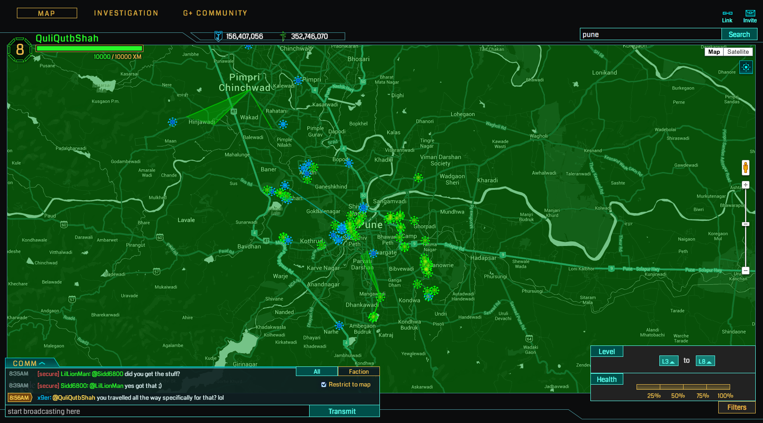The height and width of the screenshot is (423, 763).
Task: Switch map view to Satellite imagery
Action: [x=738, y=52]
